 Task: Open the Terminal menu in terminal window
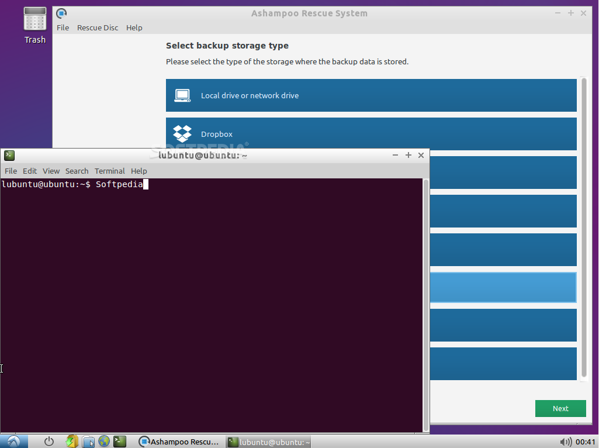(x=110, y=171)
